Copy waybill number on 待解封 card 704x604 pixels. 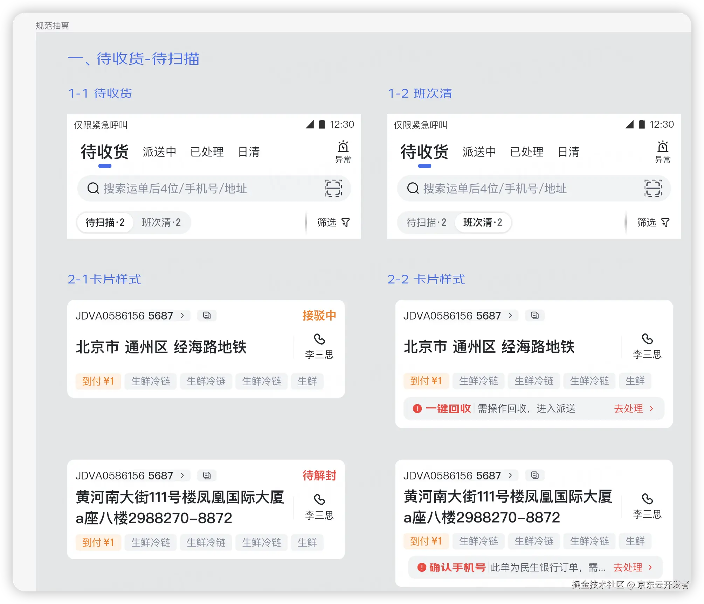[x=207, y=475]
